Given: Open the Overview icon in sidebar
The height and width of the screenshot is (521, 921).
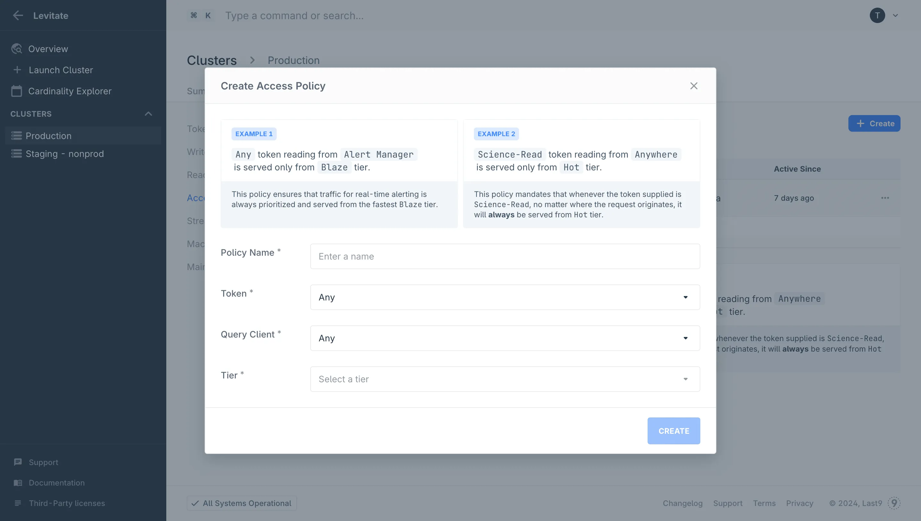Looking at the screenshot, I should (x=17, y=49).
